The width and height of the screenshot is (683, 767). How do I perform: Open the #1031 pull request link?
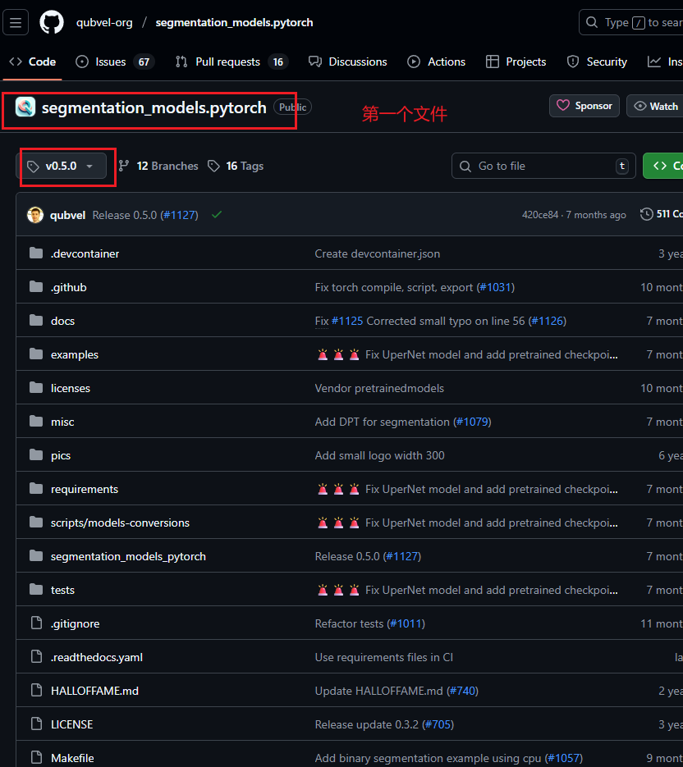pyautogui.click(x=496, y=287)
